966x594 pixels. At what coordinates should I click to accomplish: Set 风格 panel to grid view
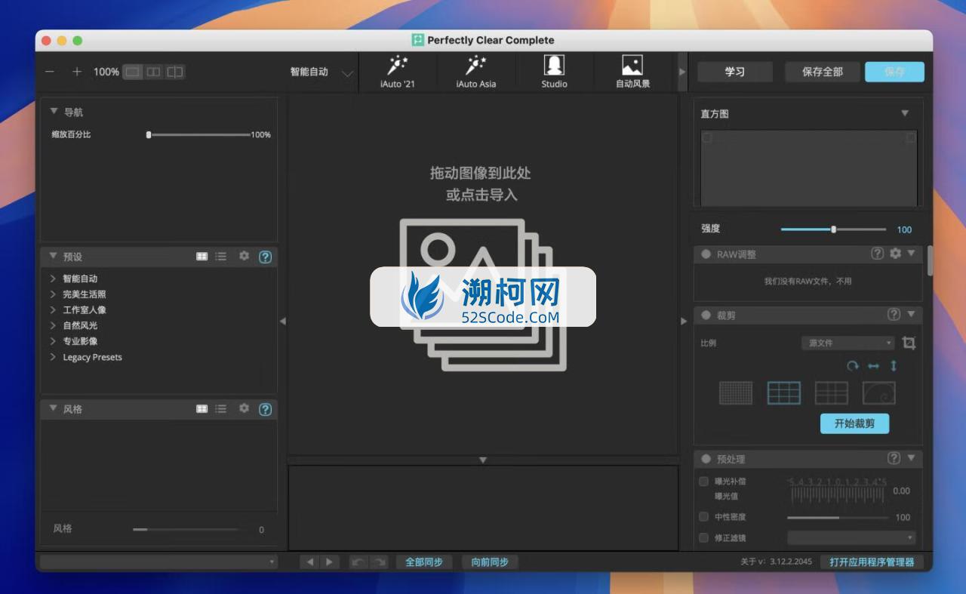[202, 409]
